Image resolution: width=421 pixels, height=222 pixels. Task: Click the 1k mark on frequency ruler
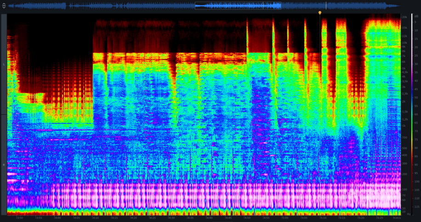(x=404, y=125)
